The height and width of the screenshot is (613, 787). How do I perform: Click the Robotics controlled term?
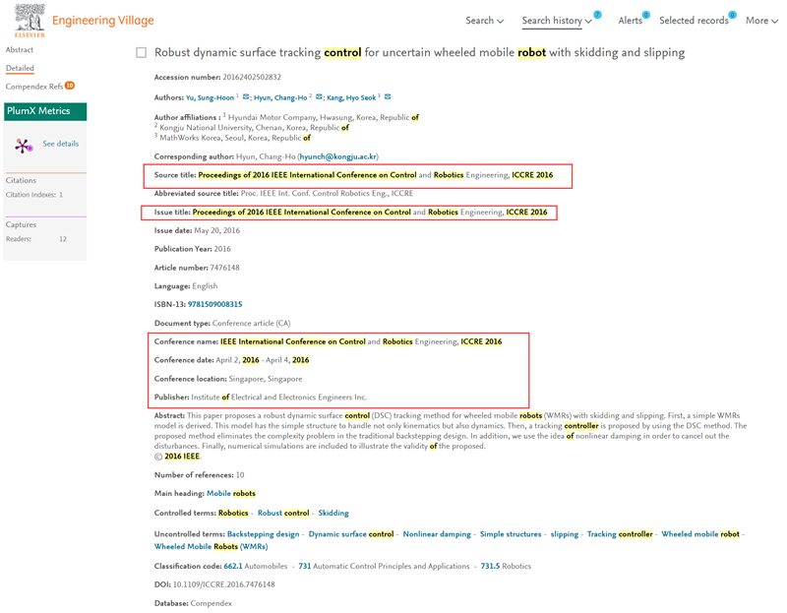tap(233, 513)
